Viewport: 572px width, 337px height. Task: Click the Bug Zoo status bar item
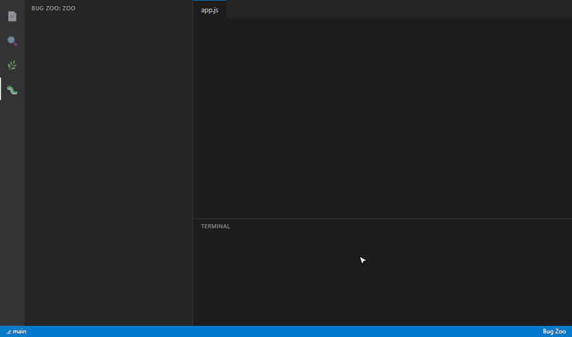pos(554,332)
